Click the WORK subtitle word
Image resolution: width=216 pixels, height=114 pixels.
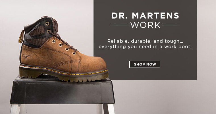coord(146,25)
